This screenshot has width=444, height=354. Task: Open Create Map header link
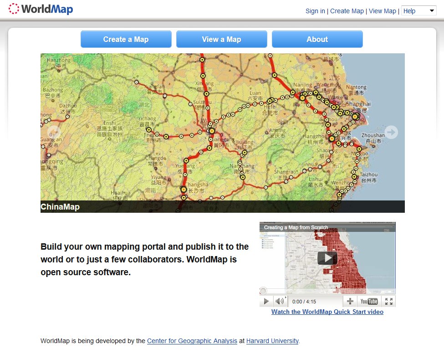[x=347, y=11]
